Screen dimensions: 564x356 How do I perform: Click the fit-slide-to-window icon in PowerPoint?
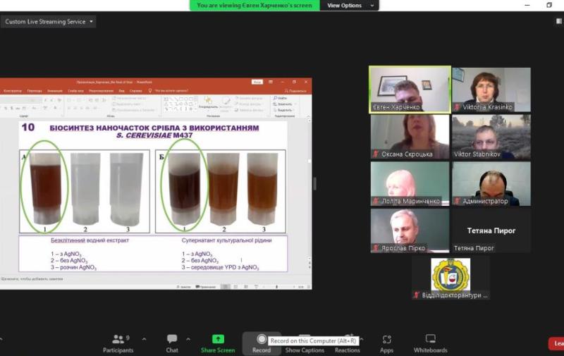(308, 287)
